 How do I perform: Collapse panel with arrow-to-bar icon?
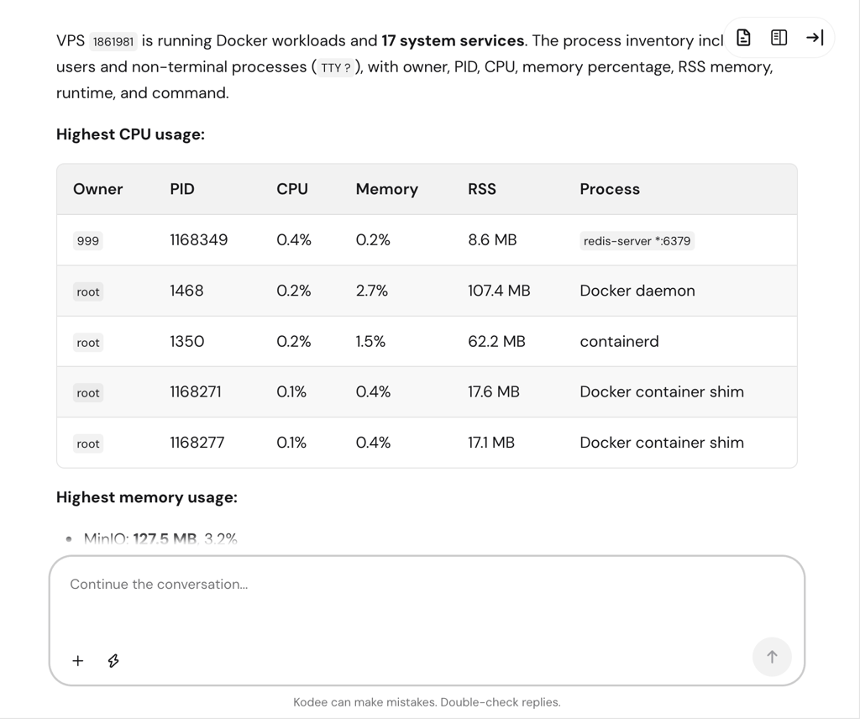815,38
